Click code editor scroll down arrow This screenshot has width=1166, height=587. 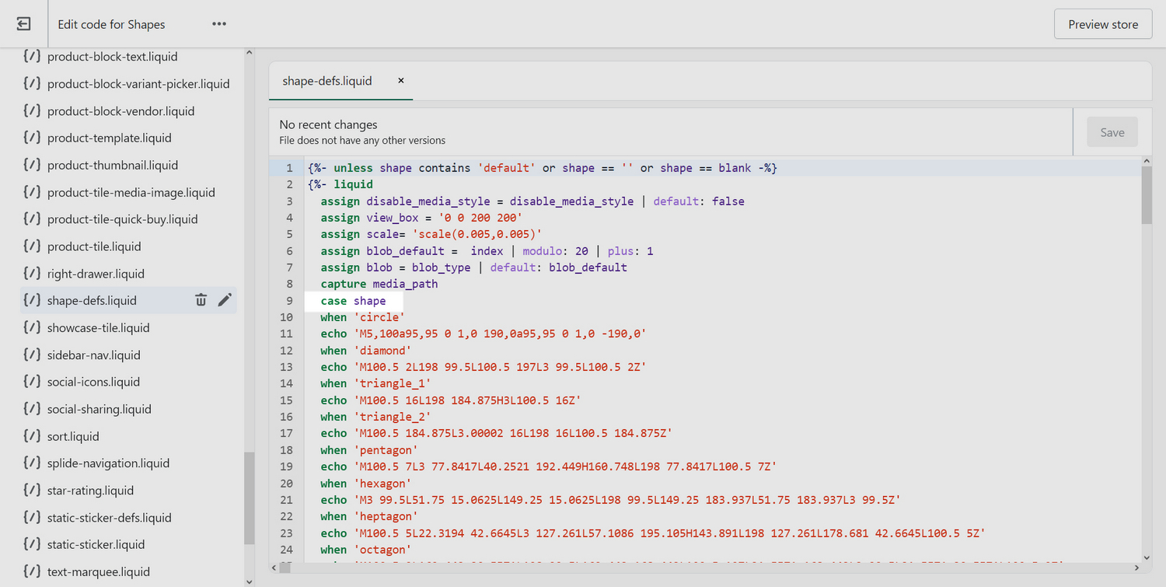click(1147, 557)
